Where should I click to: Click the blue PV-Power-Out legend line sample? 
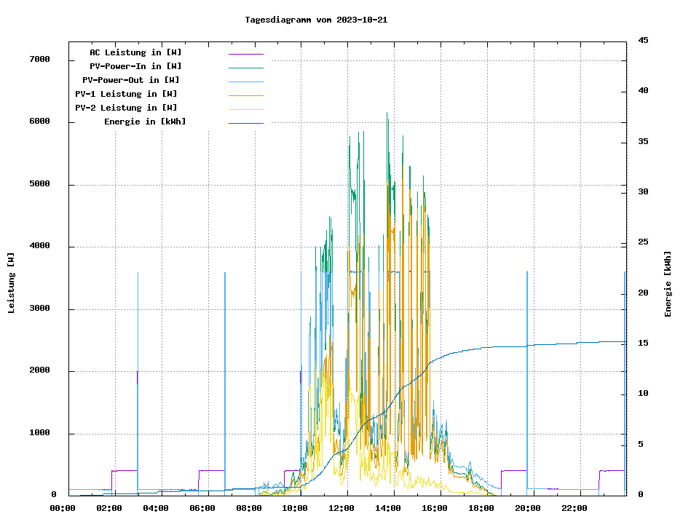point(245,82)
